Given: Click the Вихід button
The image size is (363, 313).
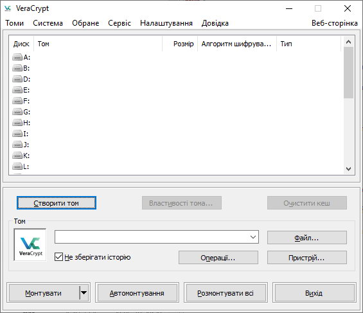Looking at the screenshot, I should [x=314, y=293].
